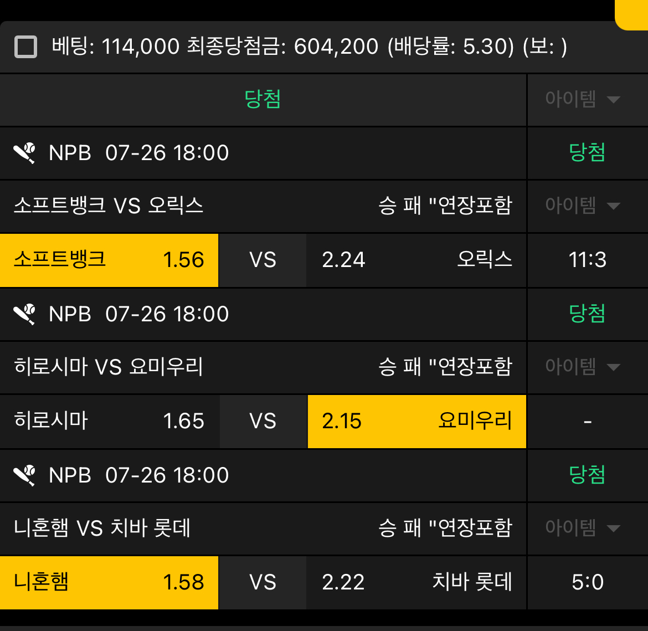Select the highlighted 니혼햄 1.58 odds
648x631 pixels.
point(109,583)
